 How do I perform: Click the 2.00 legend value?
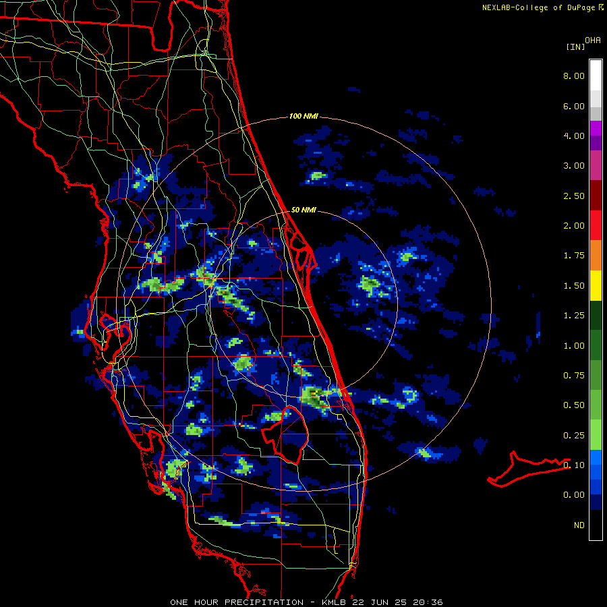574,226
